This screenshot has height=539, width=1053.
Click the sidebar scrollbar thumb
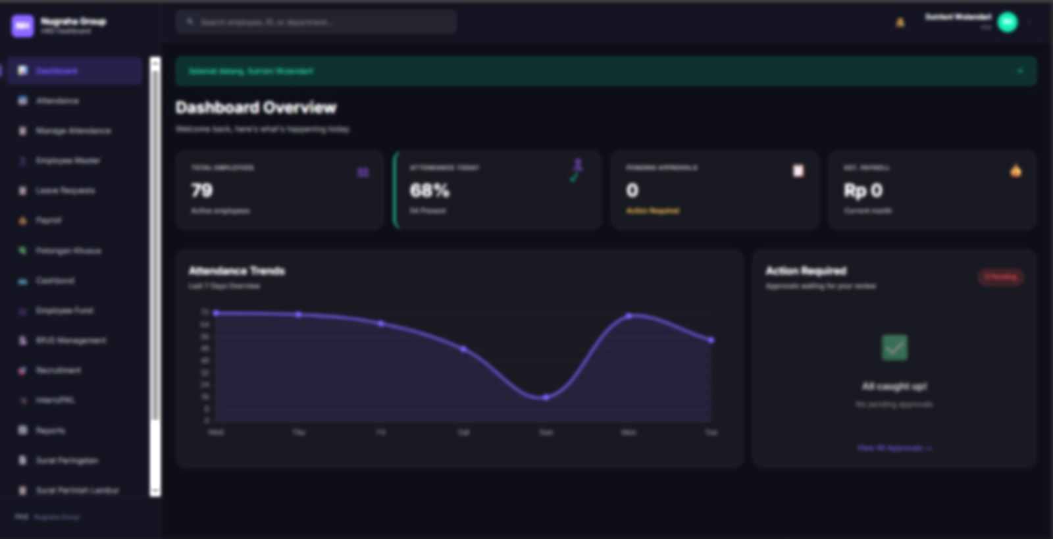[x=155, y=245]
